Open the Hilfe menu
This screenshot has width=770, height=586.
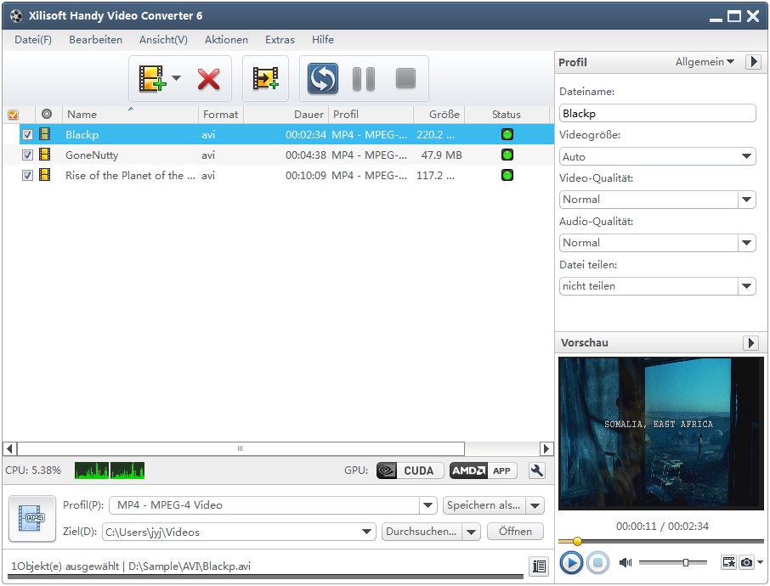pyautogui.click(x=323, y=40)
